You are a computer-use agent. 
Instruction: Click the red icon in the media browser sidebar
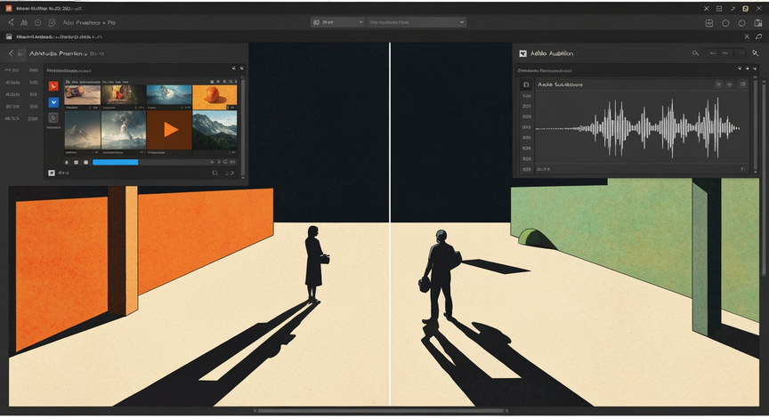53,86
